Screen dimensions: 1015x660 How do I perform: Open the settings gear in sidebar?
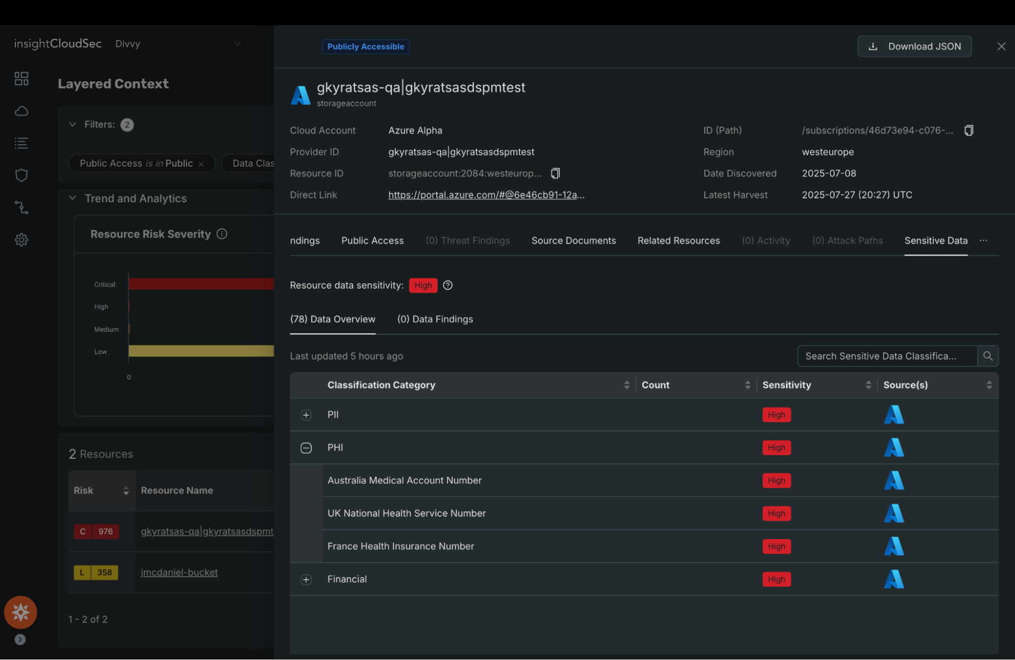(21, 240)
